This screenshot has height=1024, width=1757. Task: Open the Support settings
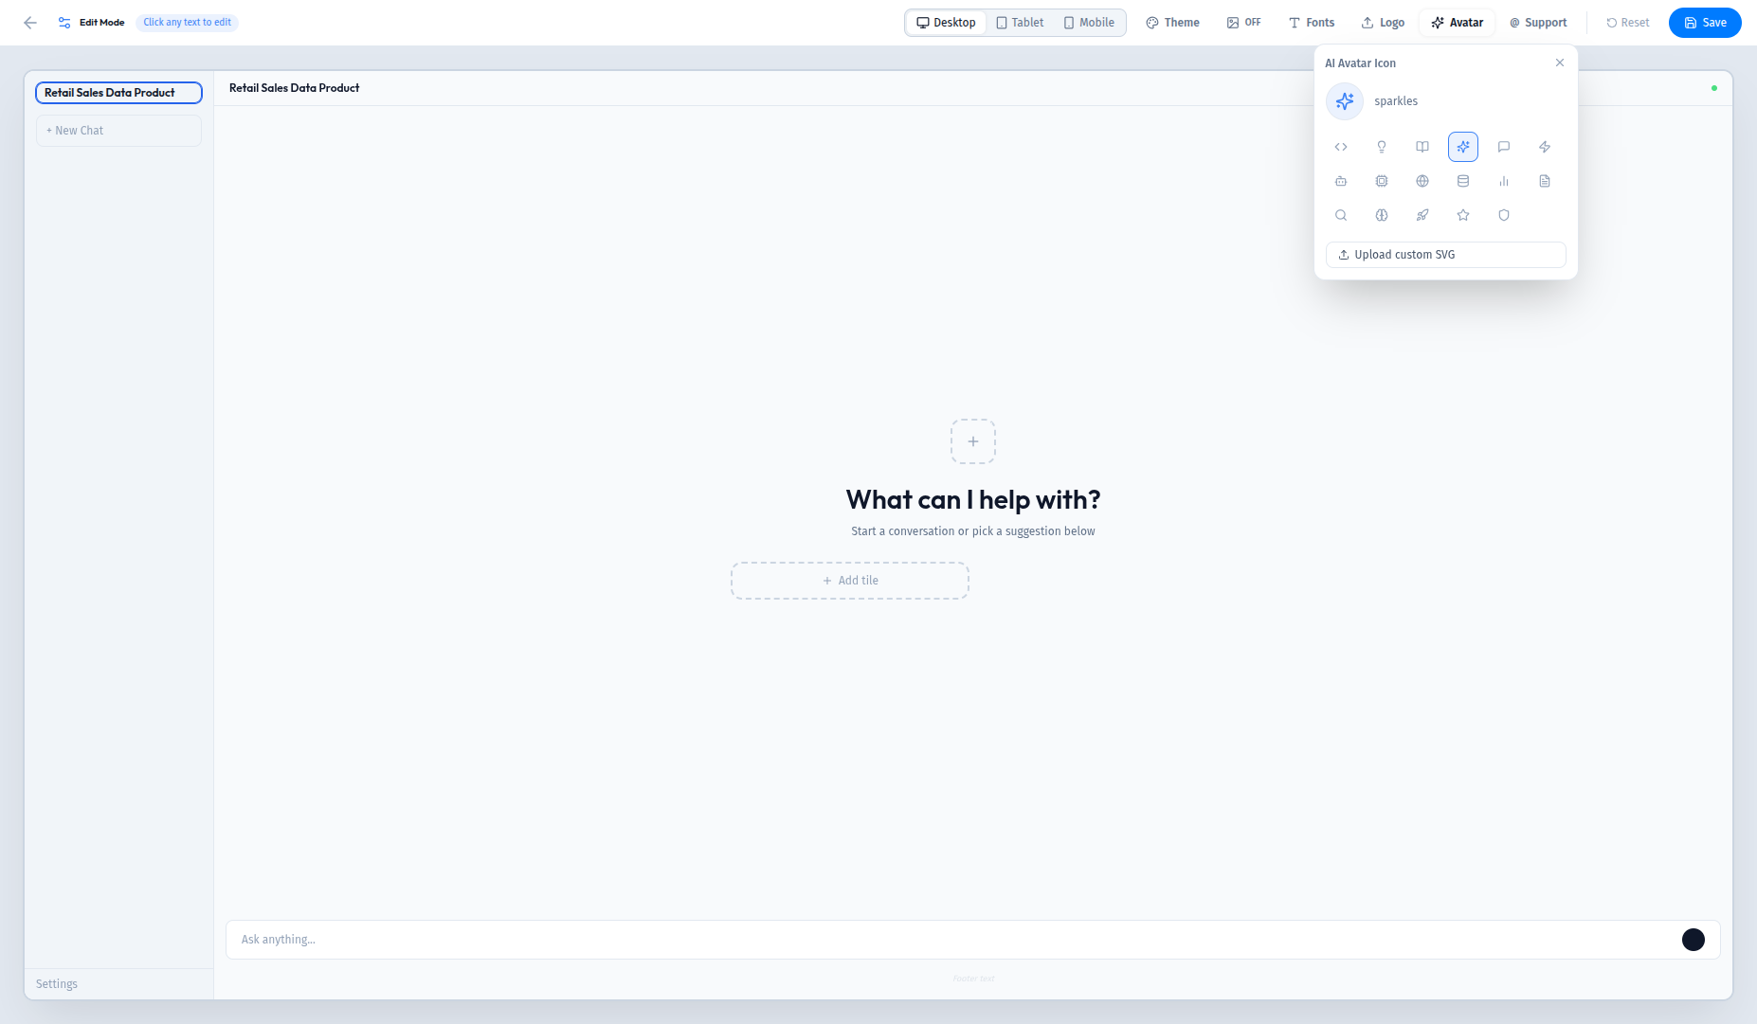coord(1538,23)
